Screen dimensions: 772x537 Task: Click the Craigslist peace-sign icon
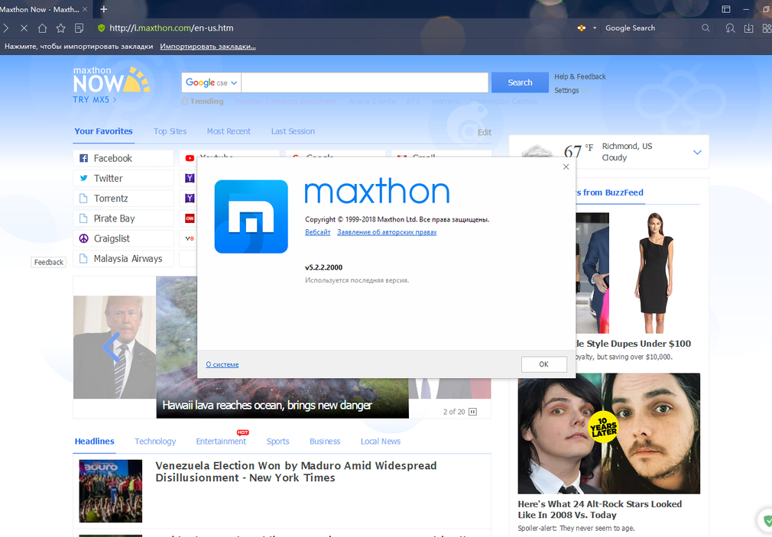tap(84, 239)
